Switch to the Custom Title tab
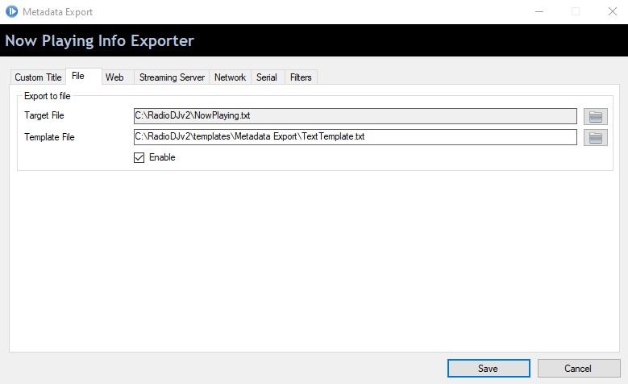This screenshot has width=628, height=384. coord(38,77)
